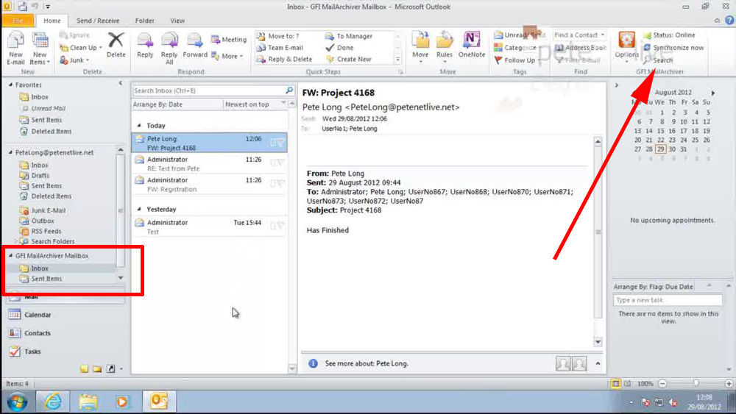This screenshot has width=736, height=414.
Task: Click Create New quick step
Action: click(348, 59)
